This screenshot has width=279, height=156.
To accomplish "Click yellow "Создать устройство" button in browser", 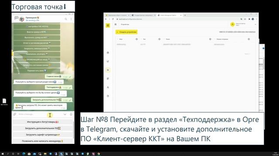I will click(x=126, y=32).
